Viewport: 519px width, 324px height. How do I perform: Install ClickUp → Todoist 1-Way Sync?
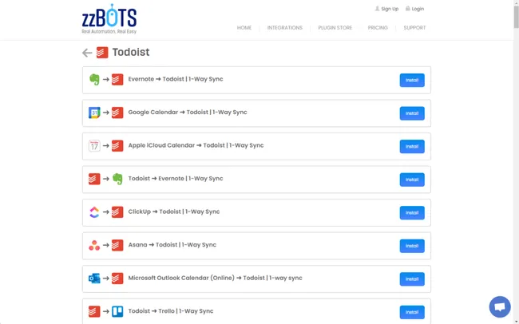click(412, 213)
